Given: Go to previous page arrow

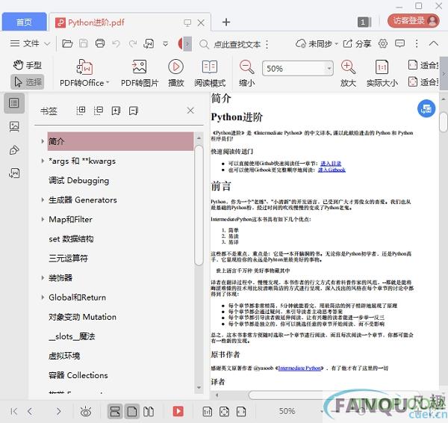Looking at the screenshot, I should coord(30,411).
